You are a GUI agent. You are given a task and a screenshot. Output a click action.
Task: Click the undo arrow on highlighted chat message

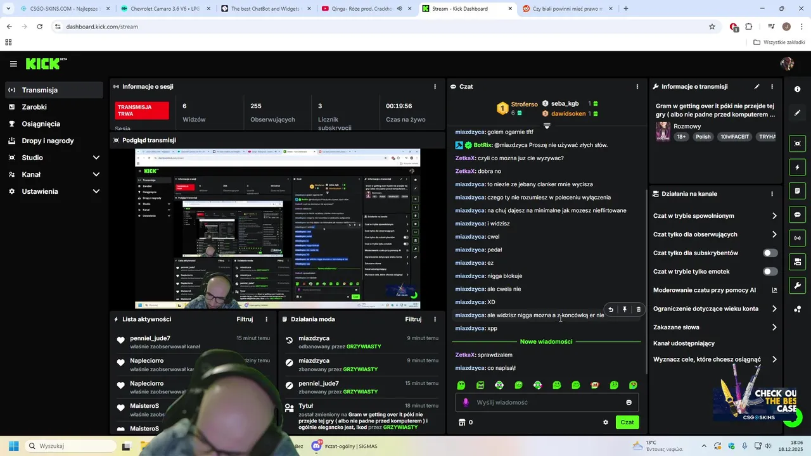tap(610, 310)
